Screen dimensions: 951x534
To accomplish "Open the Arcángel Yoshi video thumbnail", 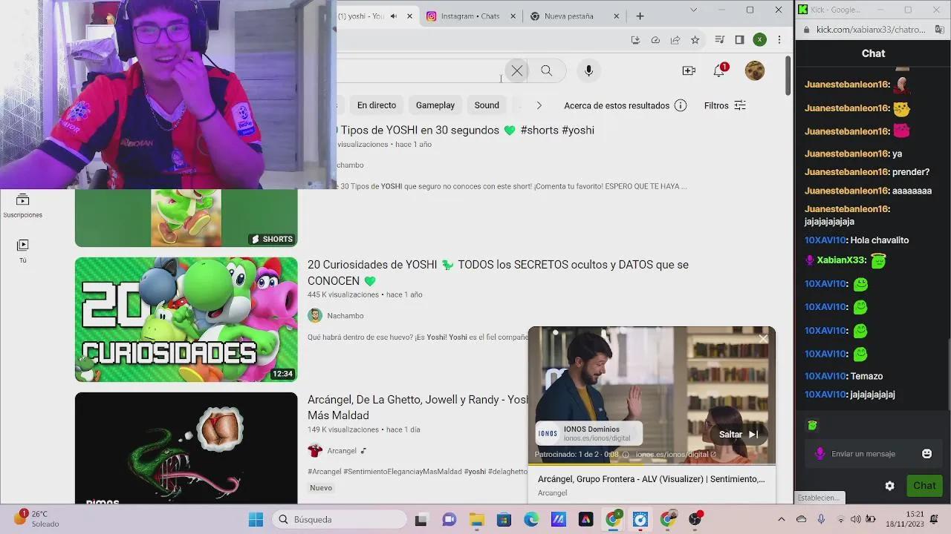I will tap(186, 448).
